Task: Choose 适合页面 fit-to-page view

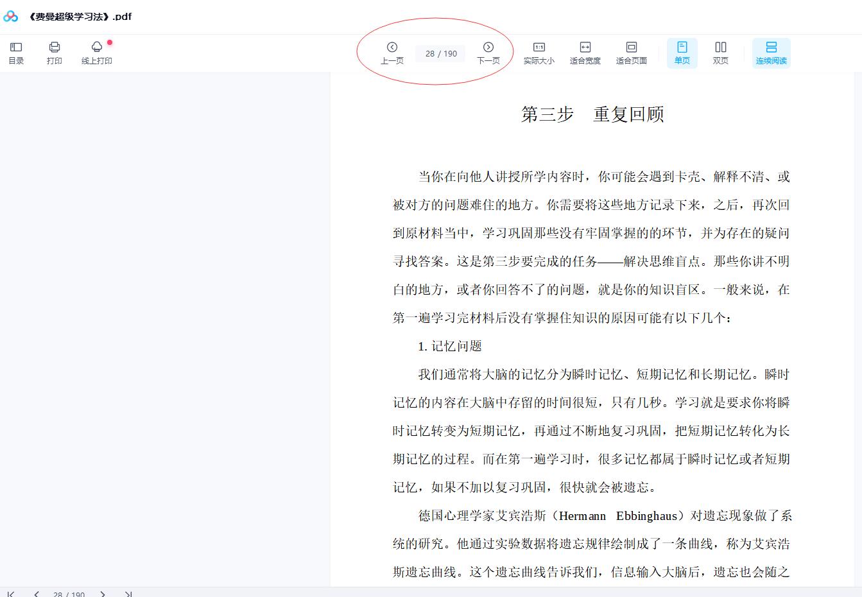Action: click(x=631, y=53)
